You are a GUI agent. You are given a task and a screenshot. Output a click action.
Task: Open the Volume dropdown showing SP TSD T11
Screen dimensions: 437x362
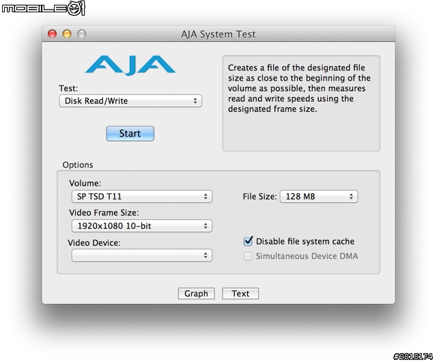point(141,196)
